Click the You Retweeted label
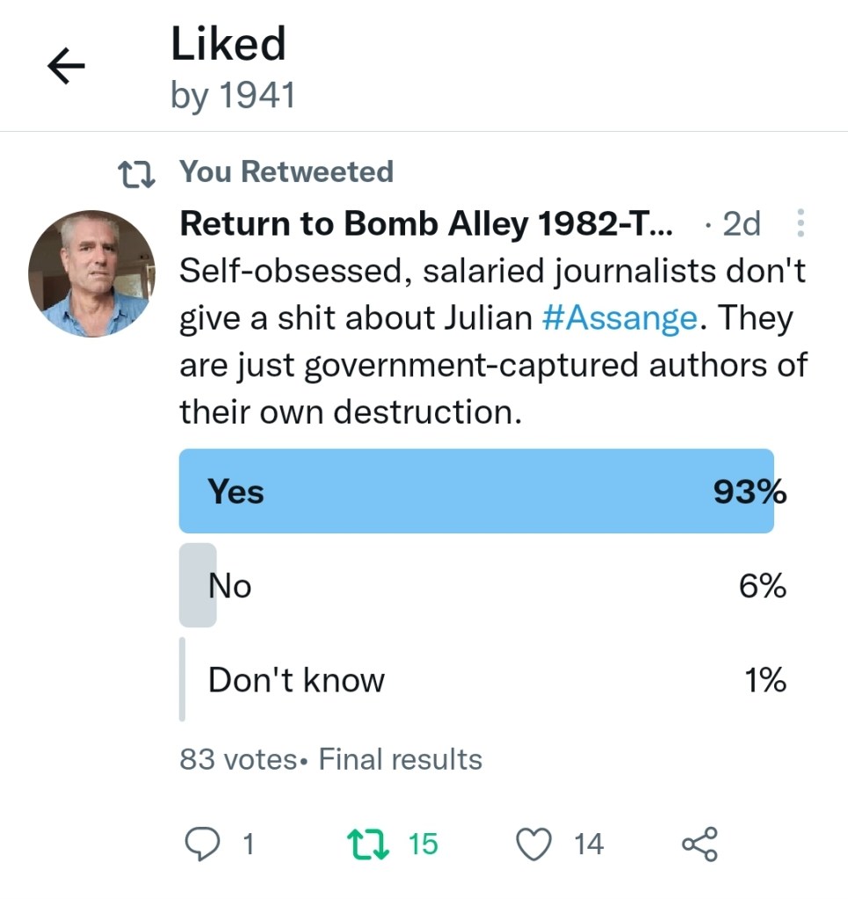This screenshot has height=899, width=848. pos(286,172)
